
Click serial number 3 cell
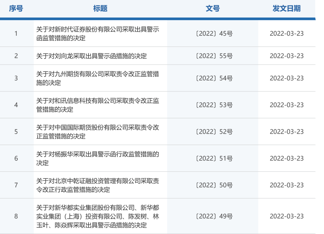click(16, 78)
